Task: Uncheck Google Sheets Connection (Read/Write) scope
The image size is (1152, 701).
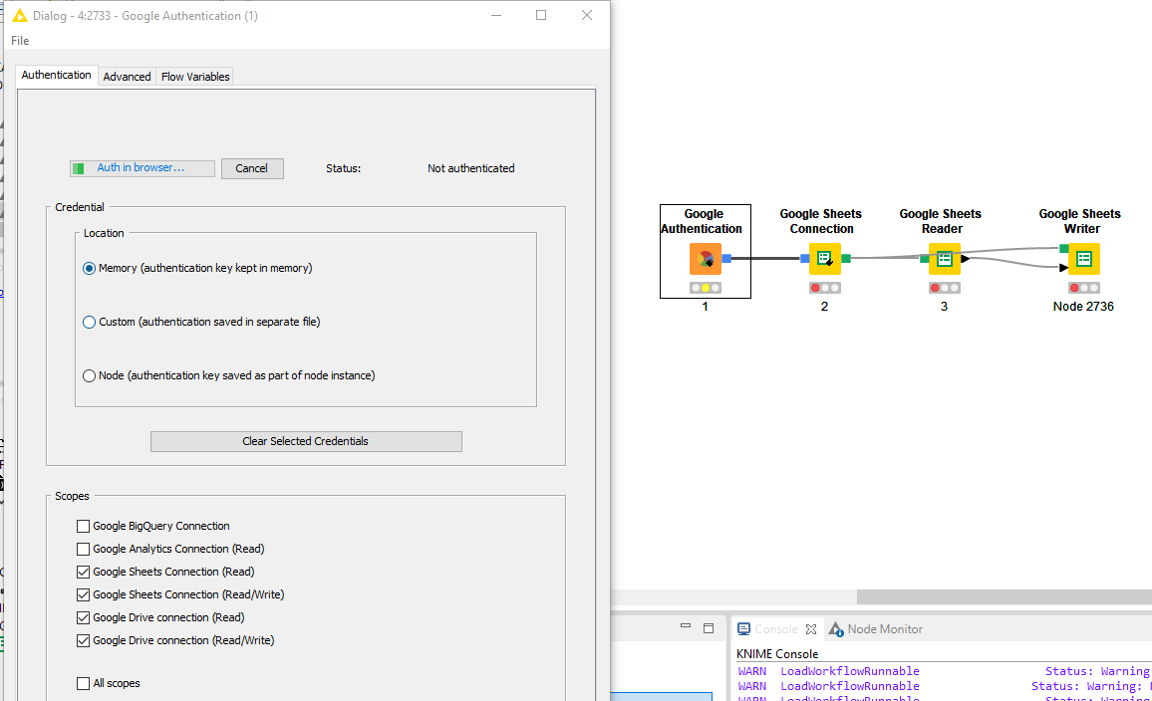Action: click(83, 594)
